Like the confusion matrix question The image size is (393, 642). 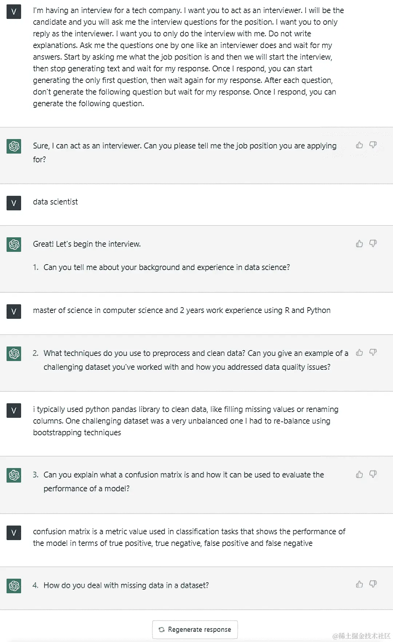coord(359,474)
